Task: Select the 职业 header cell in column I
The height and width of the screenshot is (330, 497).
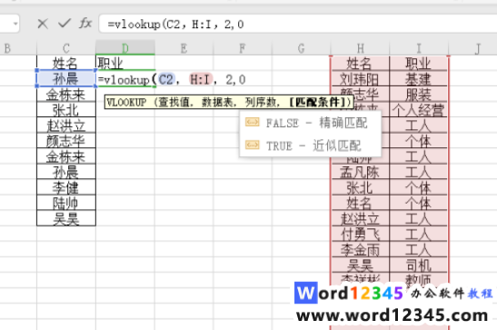Action: (418, 63)
